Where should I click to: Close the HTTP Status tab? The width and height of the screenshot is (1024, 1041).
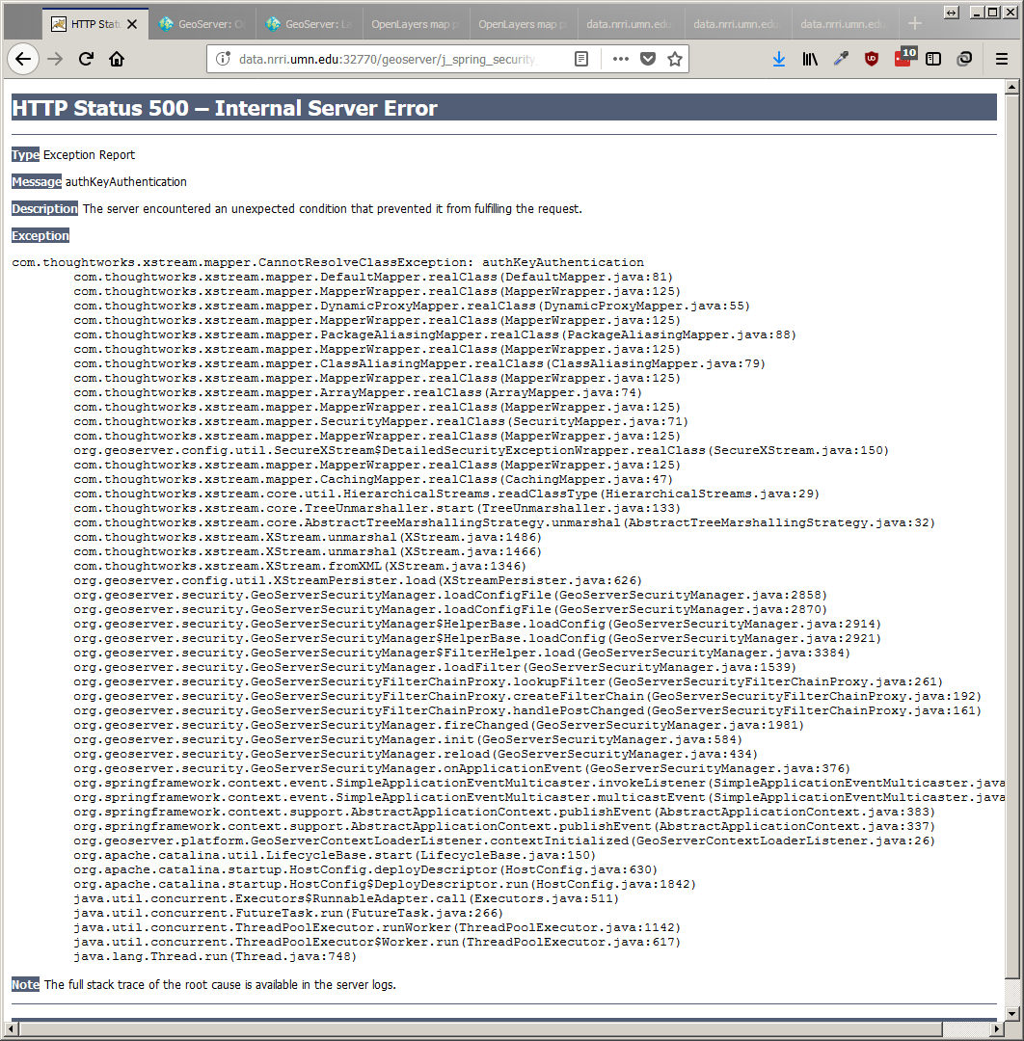click(132, 24)
